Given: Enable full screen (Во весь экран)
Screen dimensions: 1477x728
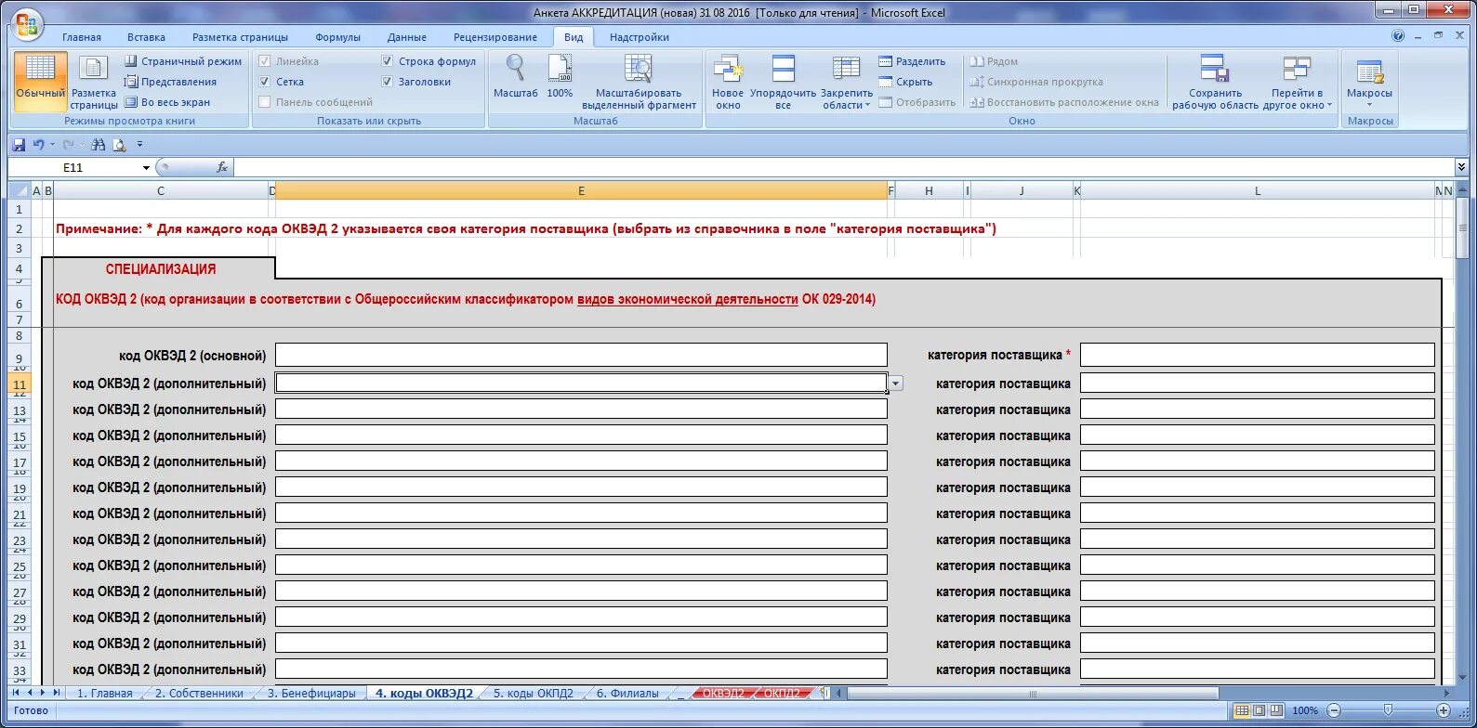Looking at the screenshot, I should point(167,102).
